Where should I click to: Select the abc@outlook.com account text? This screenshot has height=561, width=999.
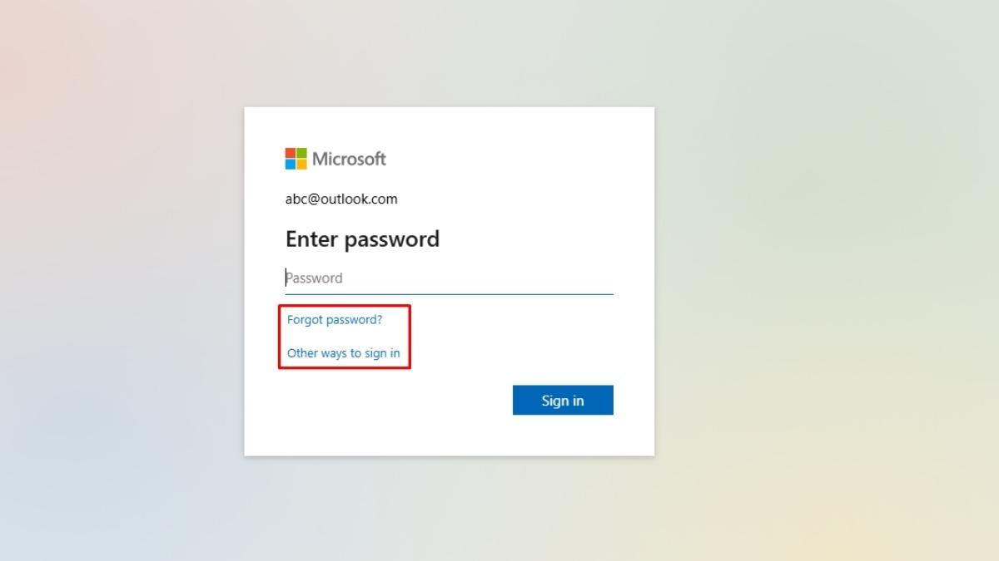[341, 199]
